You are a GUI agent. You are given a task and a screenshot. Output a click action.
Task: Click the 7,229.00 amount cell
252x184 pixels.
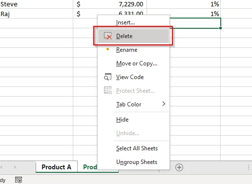pos(110,4)
